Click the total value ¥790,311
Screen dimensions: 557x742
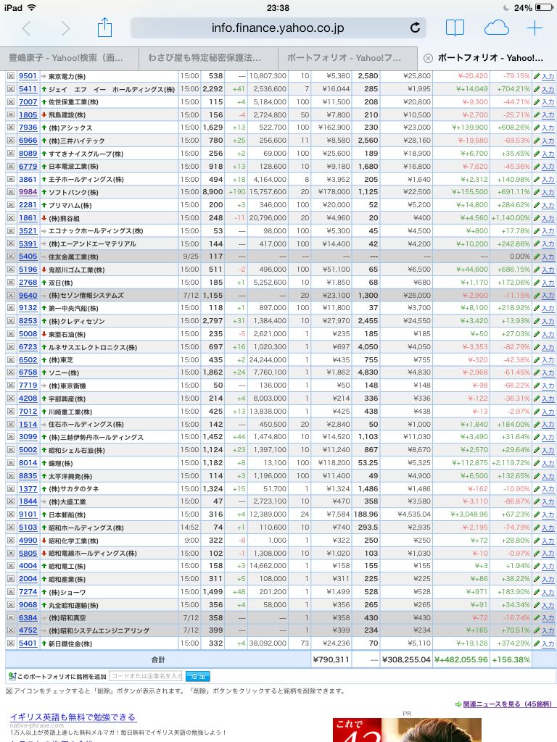(331, 659)
